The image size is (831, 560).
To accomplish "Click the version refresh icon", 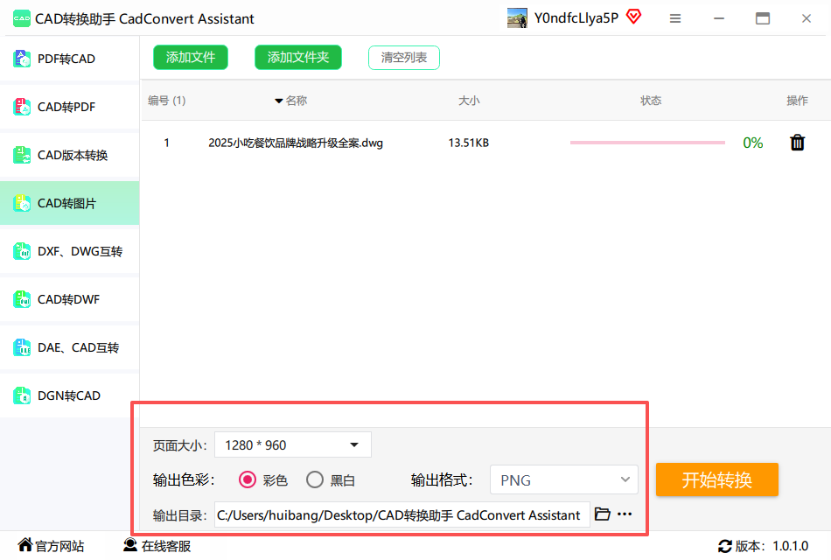I will point(724,546).
